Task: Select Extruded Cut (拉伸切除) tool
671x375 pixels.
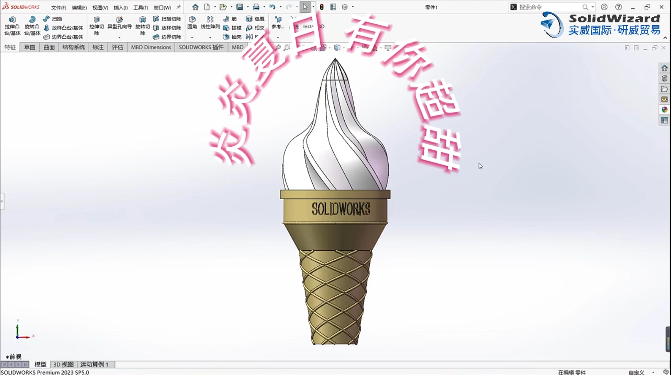Action: 96,26
